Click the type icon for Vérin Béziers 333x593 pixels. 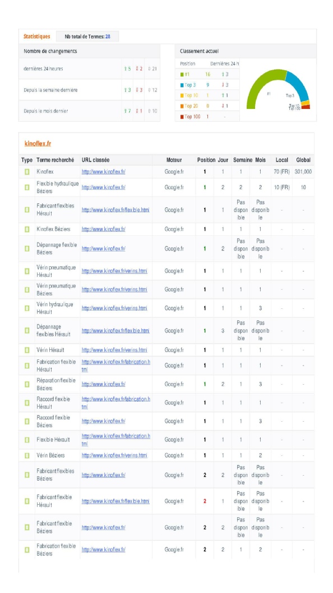27,455
